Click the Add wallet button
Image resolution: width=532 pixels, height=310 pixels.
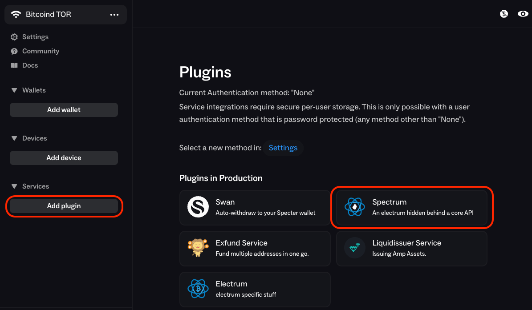pyautogui.click(x=64, y=109)
